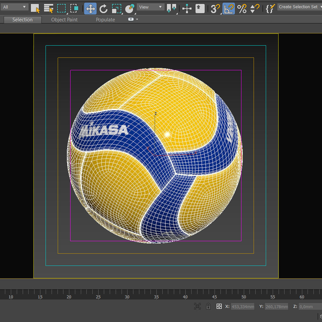Click the Create Selection Set field
This screenshot has width=322, height=322.
298,7
